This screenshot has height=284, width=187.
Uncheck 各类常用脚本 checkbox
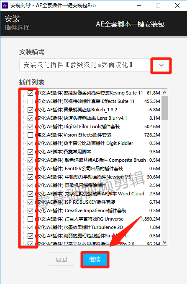[30, 152]
